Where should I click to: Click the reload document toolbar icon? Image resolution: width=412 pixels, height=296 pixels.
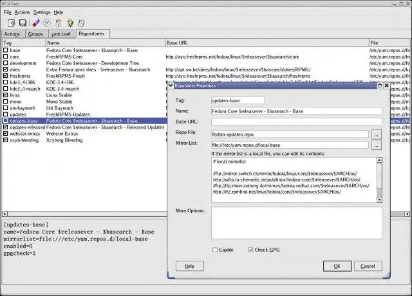coord(12,23)
